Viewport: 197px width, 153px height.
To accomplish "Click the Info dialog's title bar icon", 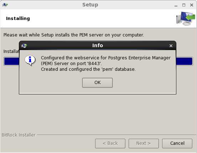I will click(x=24, y=46).
